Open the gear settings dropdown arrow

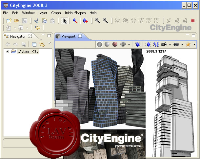point(129,44)
